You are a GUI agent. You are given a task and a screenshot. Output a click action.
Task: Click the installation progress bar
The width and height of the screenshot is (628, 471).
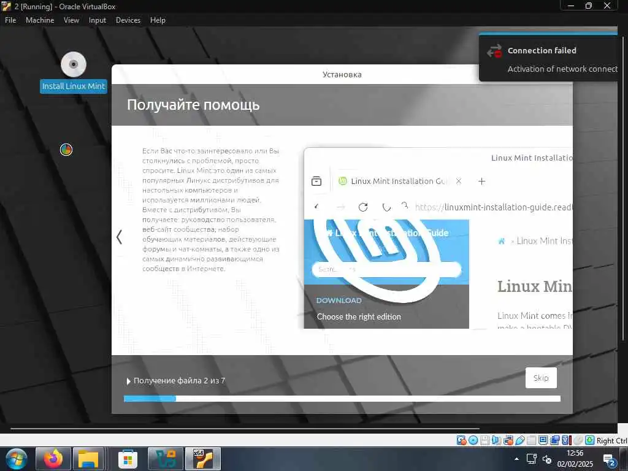[x=342, y=399]
